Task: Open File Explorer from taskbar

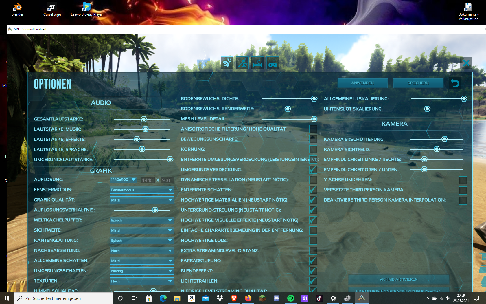Action: pos(177,298)
